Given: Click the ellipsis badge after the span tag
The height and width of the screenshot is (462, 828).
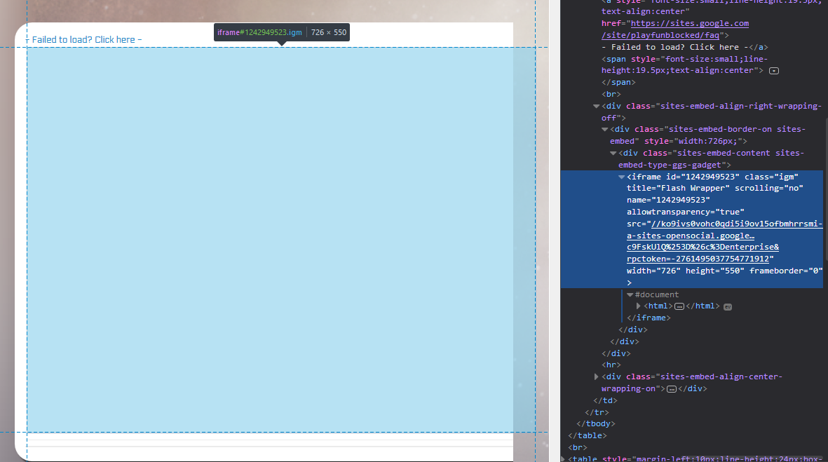Looking at the screenshot, I should (773, 71).
